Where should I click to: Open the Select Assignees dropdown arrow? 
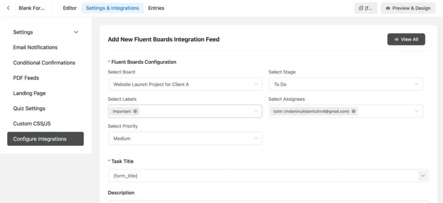[417, 111]
